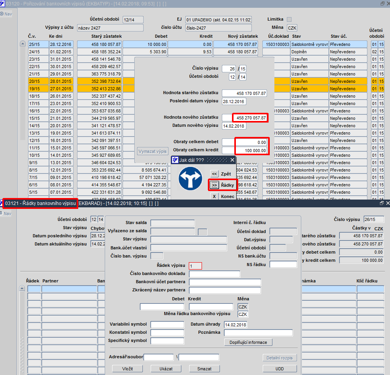Select the Nav radio button in lower window
This screenshot has width=390, height=375.
click(x=2, y=214)
